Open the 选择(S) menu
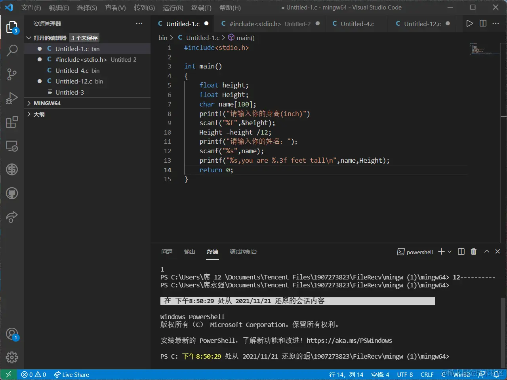The height and width of the screenshot is (380, 507). 87,8
